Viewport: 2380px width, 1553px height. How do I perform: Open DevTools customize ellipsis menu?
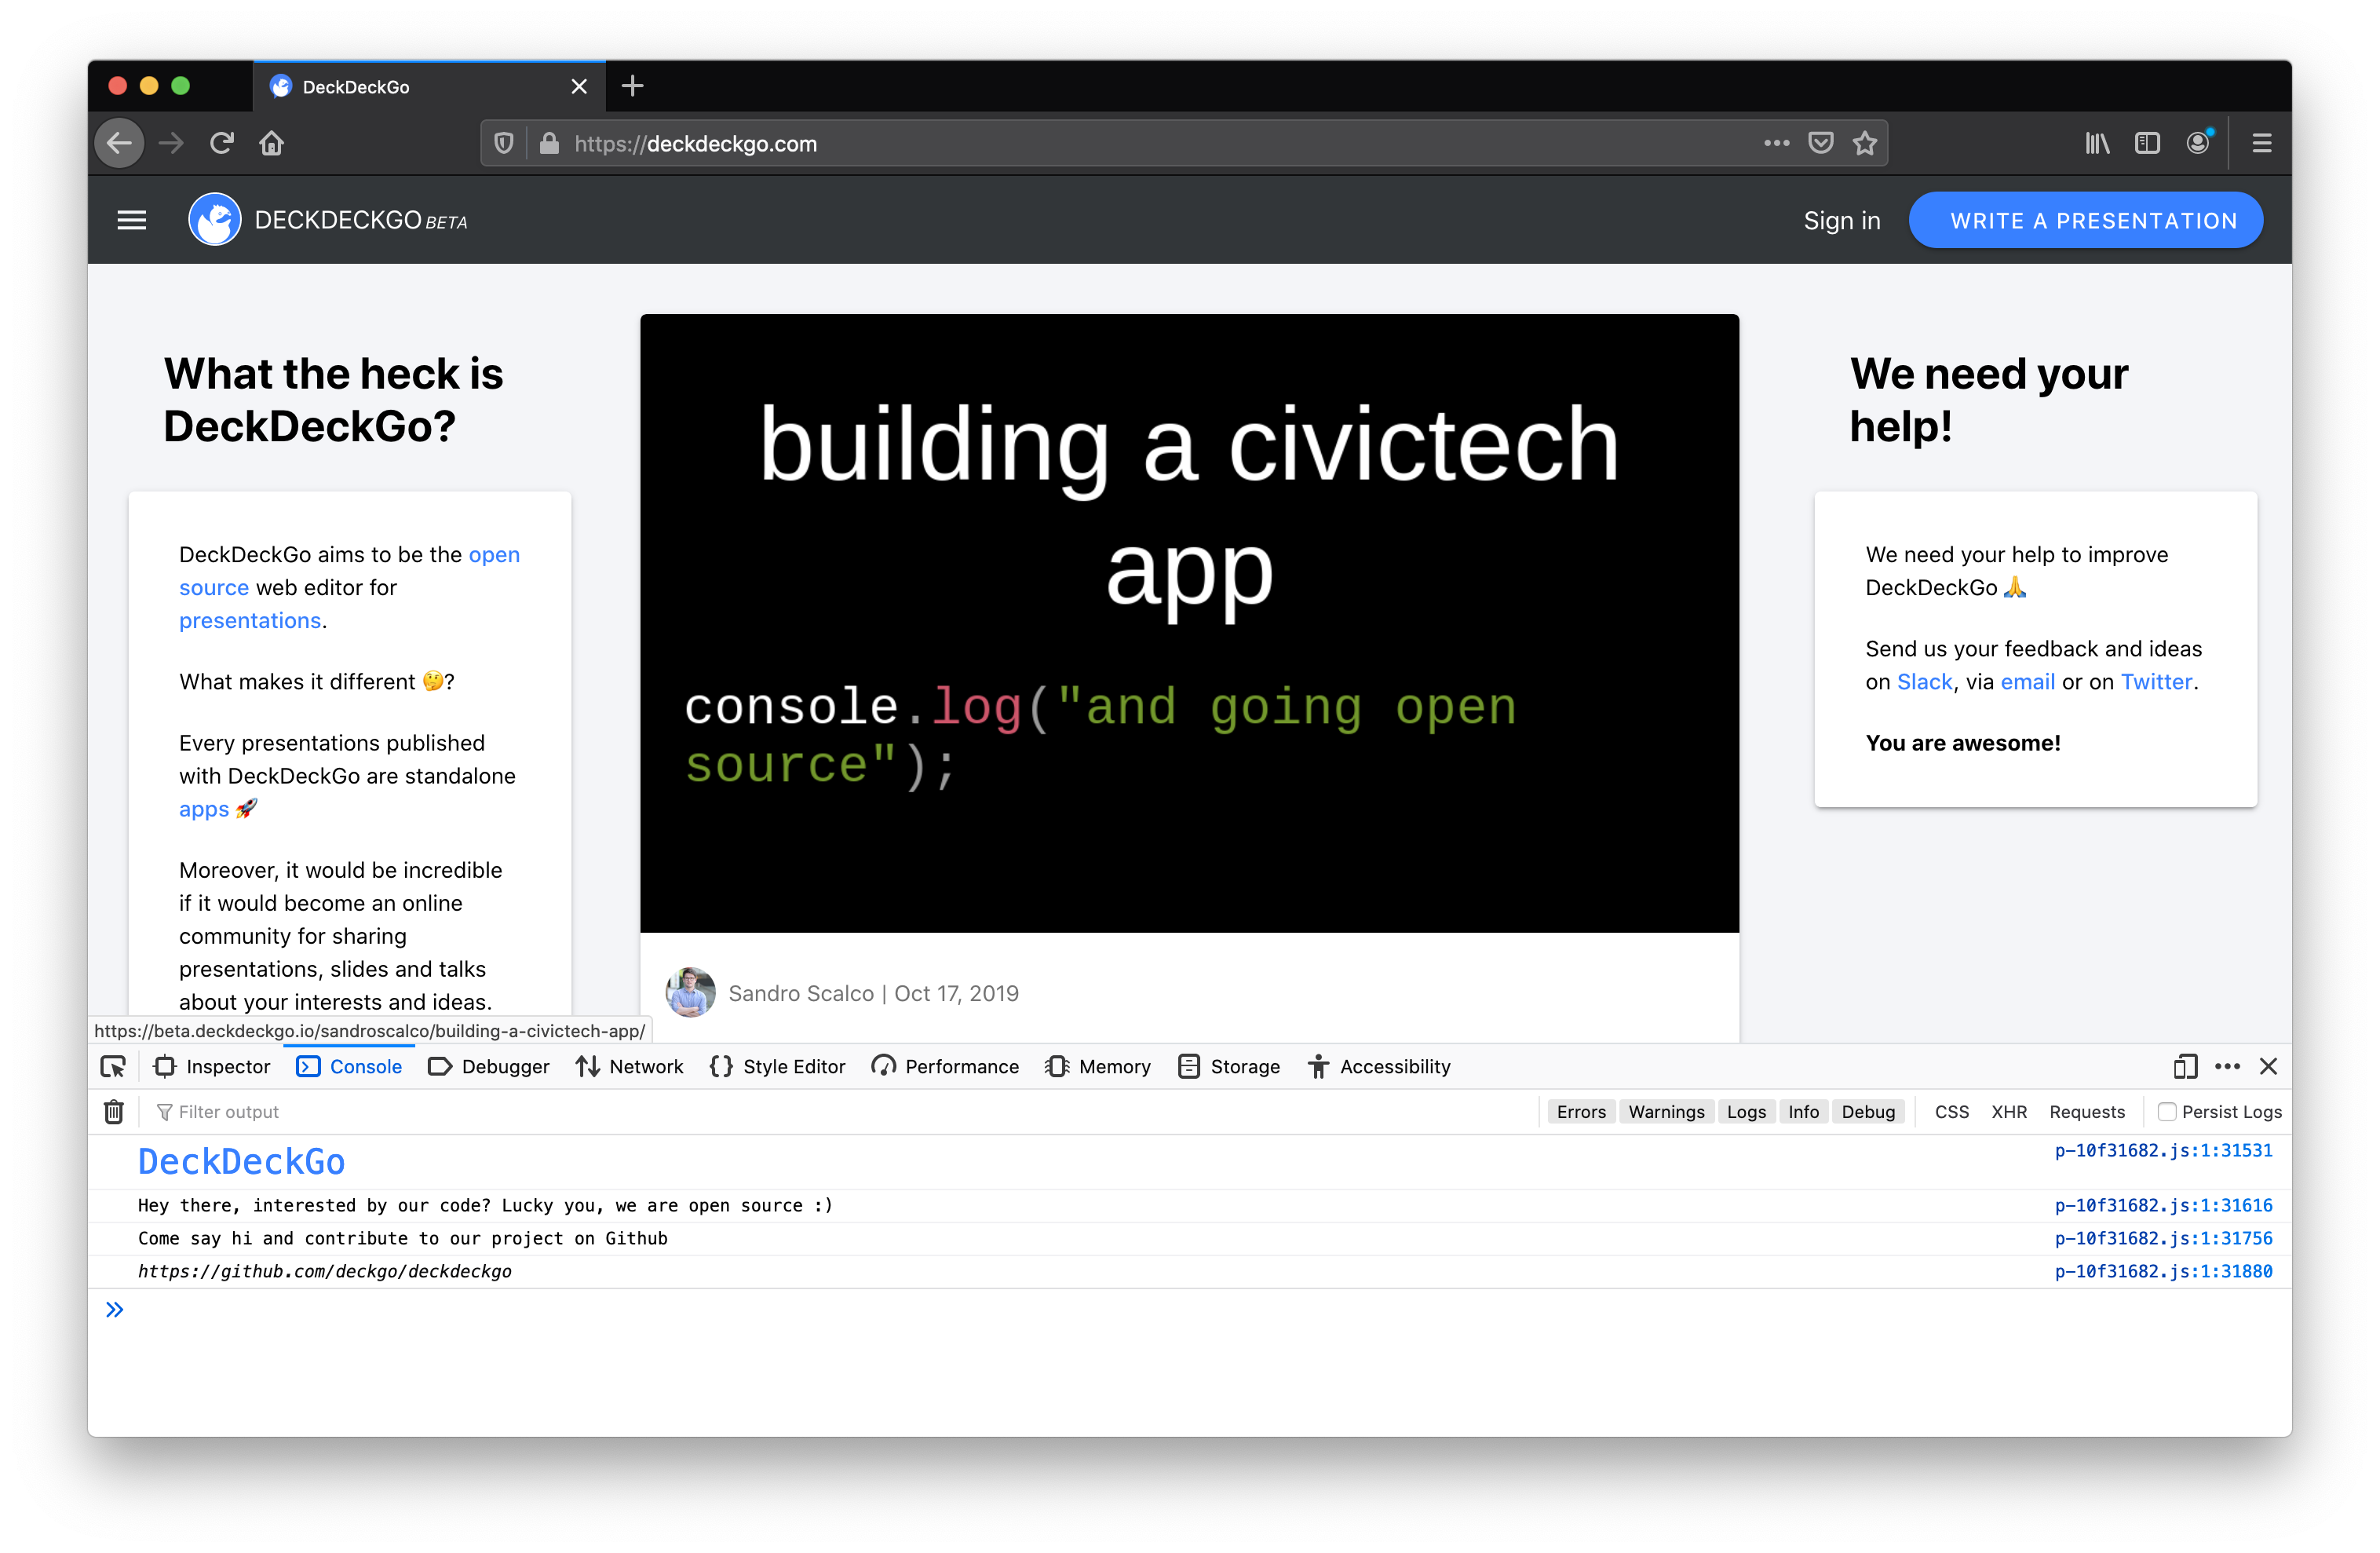click(x=2227, y=1066)
